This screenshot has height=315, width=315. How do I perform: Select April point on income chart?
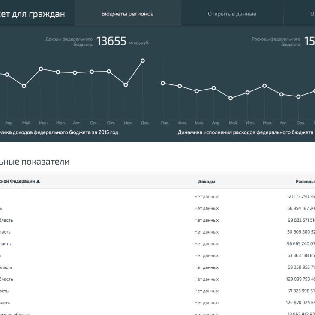pos(7,75)
